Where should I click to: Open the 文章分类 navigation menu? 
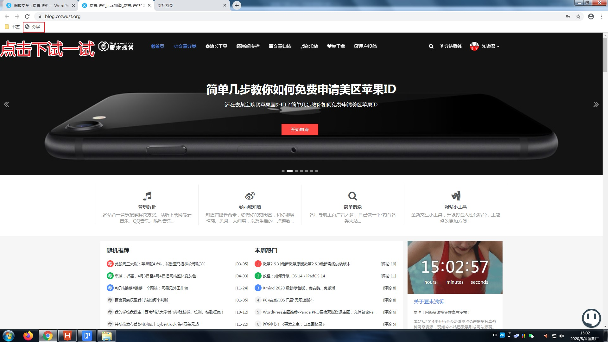[185, 46]
